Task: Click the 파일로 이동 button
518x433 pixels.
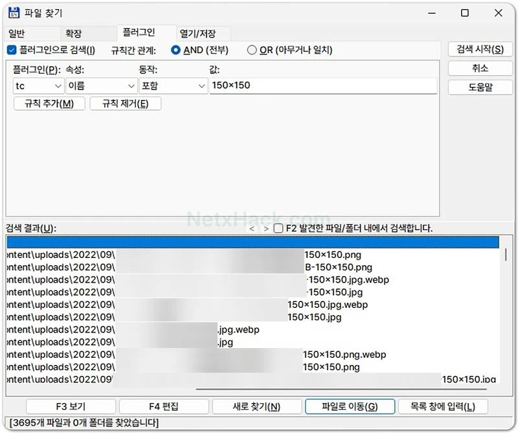Action: [350, 406]
